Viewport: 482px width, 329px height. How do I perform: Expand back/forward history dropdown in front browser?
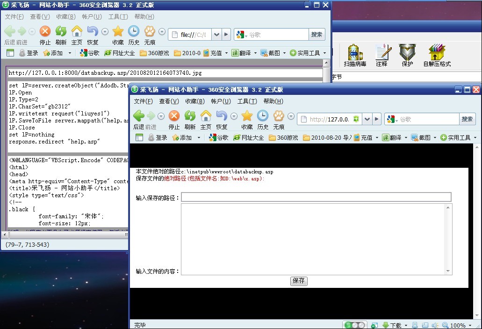tap(161, 116)
